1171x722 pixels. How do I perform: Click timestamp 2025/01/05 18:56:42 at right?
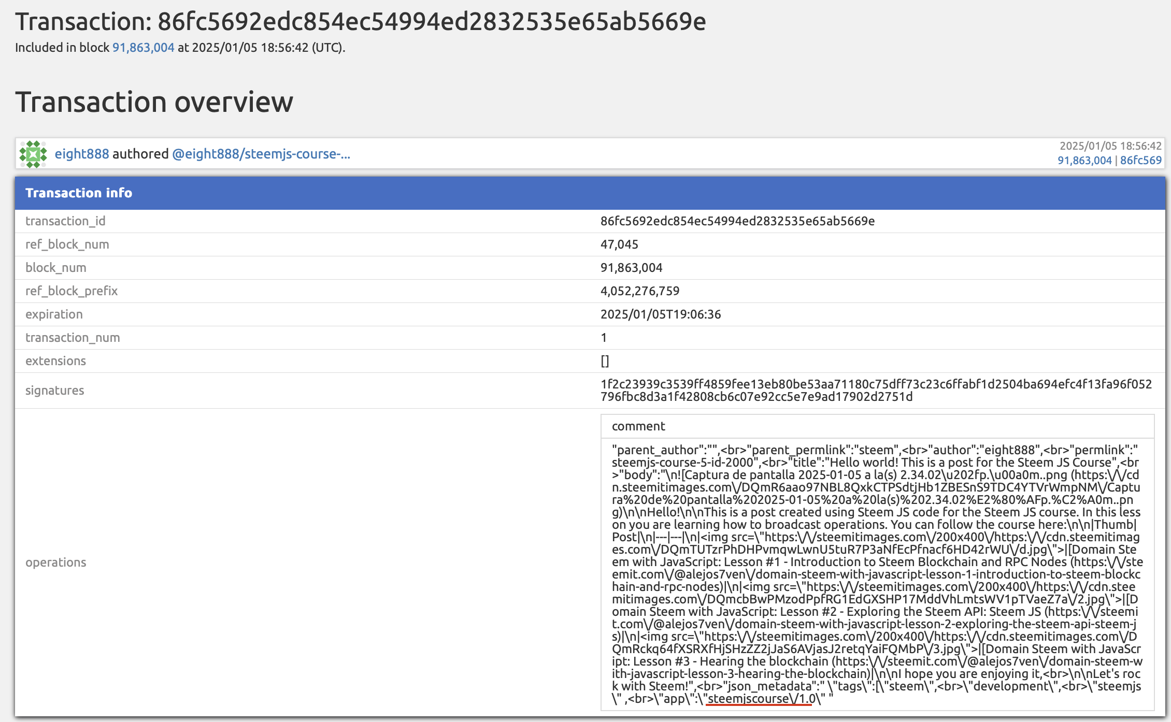click(1110, 146)
